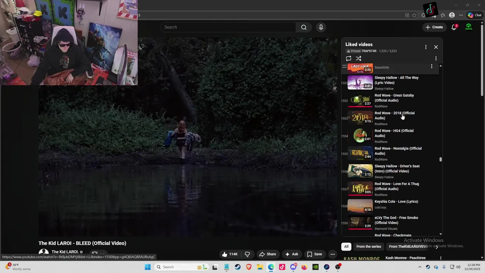Open the three-dot menu beside shuffle row
This screenshot has width=485, height=273.
[436, 58]
